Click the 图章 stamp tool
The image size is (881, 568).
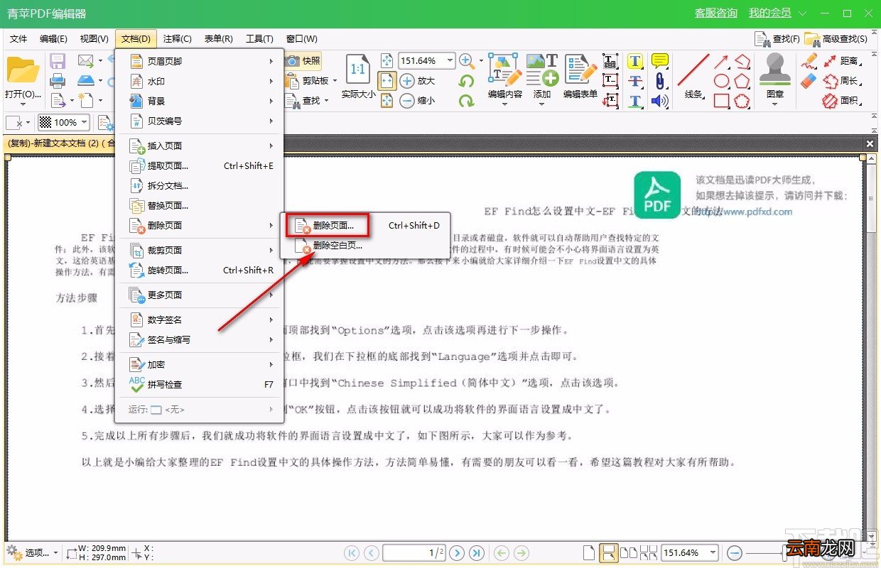(775, 77)
